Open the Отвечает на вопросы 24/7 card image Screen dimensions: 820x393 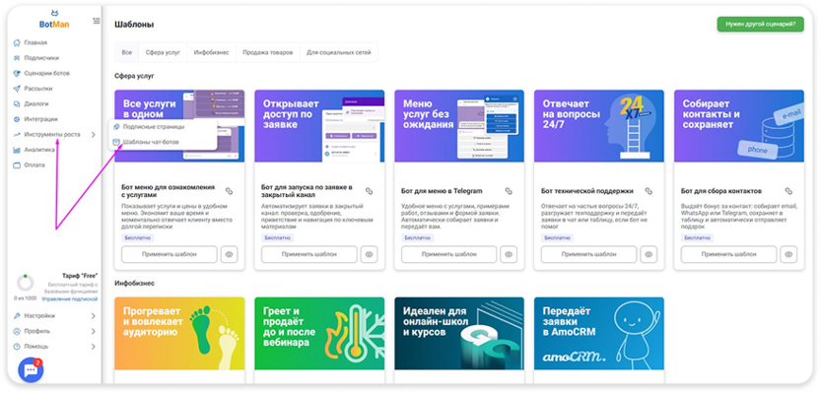click(599, 126)
